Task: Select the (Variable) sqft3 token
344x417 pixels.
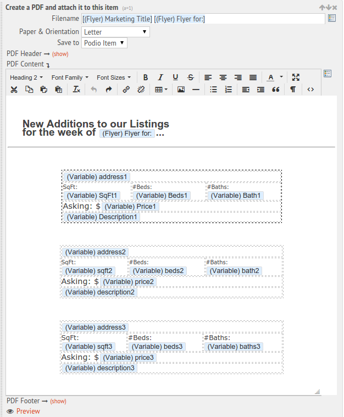Action: 88,347
